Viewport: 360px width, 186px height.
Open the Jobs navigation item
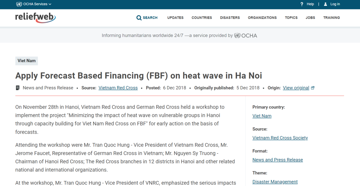click(310, 18)
